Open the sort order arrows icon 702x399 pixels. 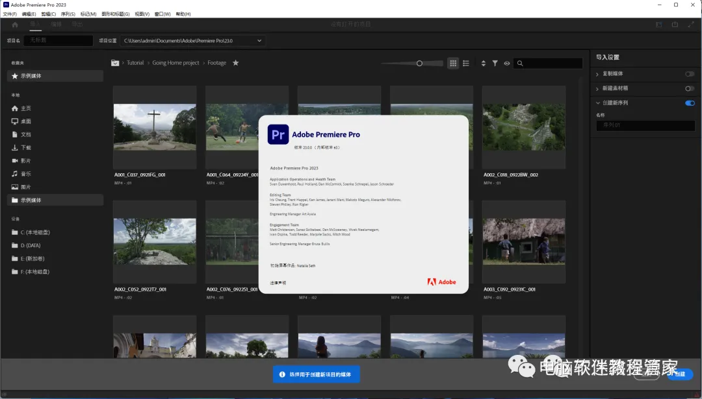[x=483, y=64]
